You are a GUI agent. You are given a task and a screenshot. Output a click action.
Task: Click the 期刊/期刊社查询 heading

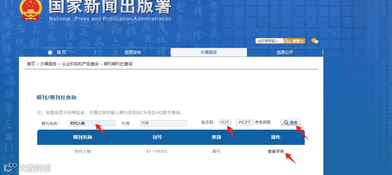coord(56,98)
